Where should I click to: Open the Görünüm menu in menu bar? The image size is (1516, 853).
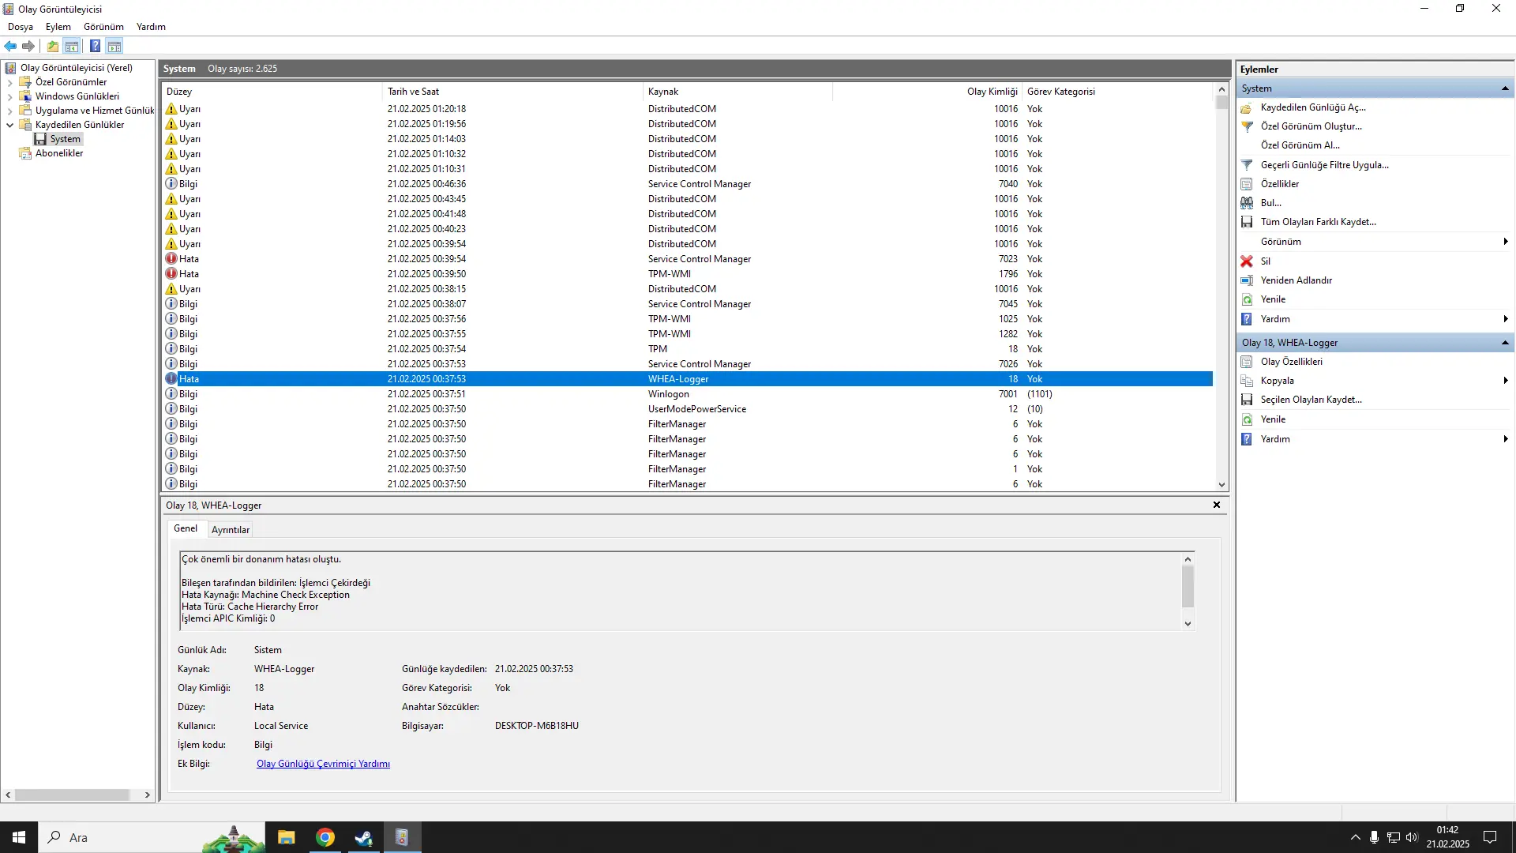click(x=103, y=26)
